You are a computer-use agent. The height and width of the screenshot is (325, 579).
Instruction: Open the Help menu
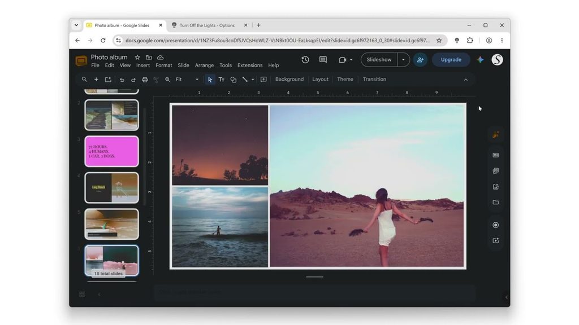click(x=273, y=65)
